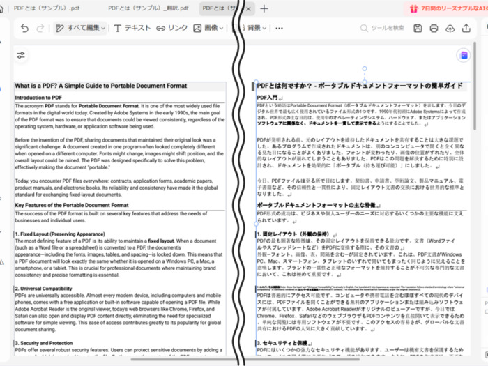Image resolution: width=488 pixels, height=366 pixels.
Task: Open the purple AI assistant icon
Action: click(x=464, y=56)
